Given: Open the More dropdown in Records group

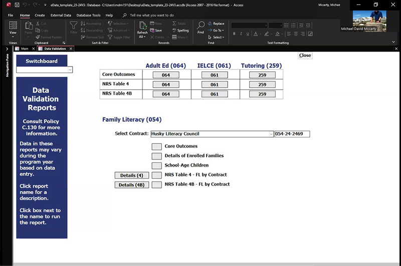Looking at the screenshot, I should (180, 37).
